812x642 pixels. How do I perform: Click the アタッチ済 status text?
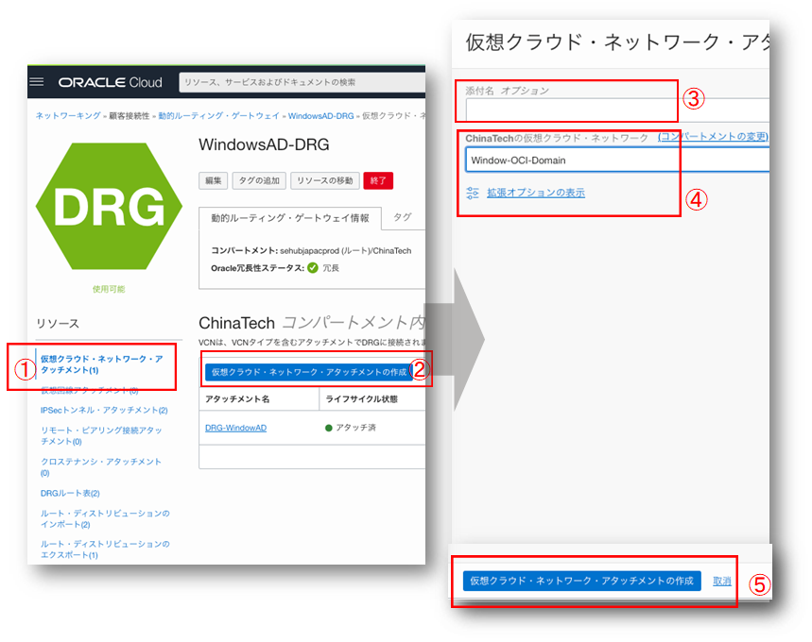point(355,428)
